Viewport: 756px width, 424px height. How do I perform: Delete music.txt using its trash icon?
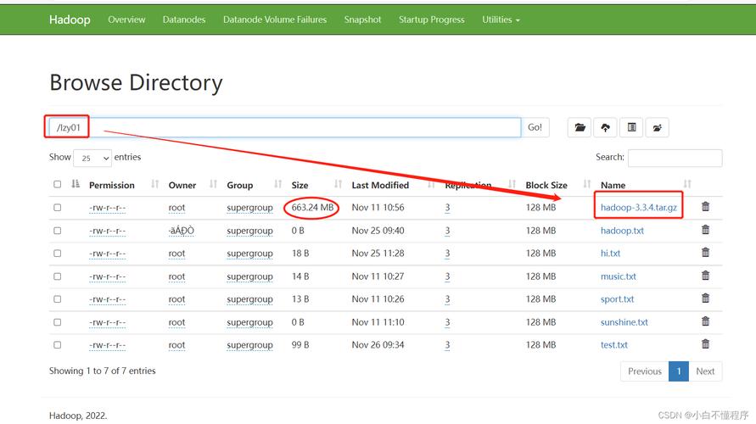[x=705, y=276]
